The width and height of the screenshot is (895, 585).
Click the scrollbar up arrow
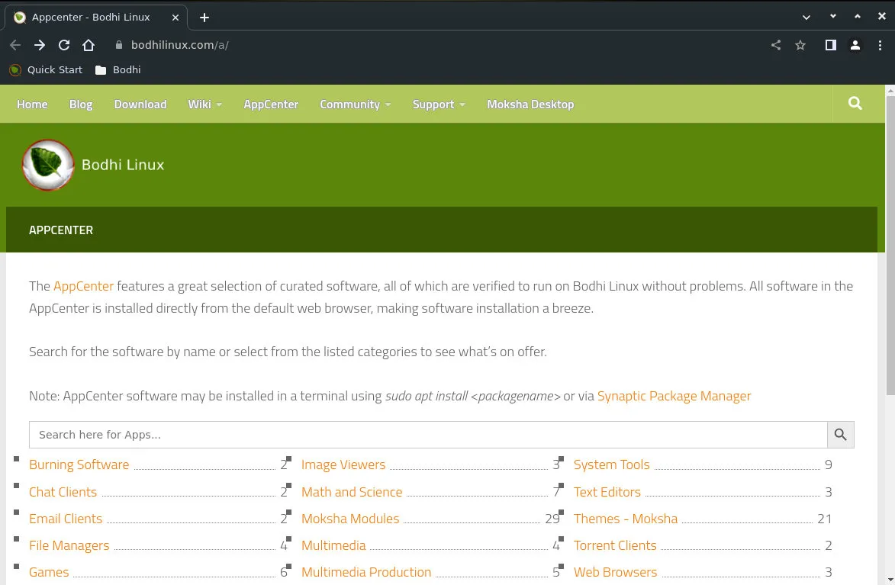(x=890, y=90)
